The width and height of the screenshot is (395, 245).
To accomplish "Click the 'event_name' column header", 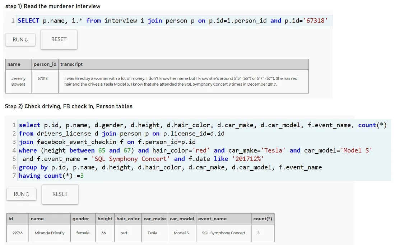I will pyautogui.click(x=224, y=219).
